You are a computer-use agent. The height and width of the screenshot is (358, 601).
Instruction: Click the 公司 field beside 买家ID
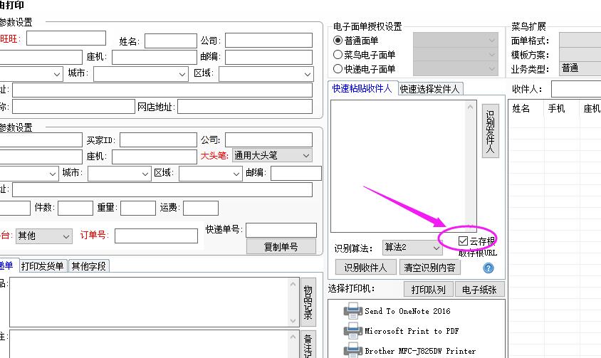pyautogui.click(x=268, y=140)
